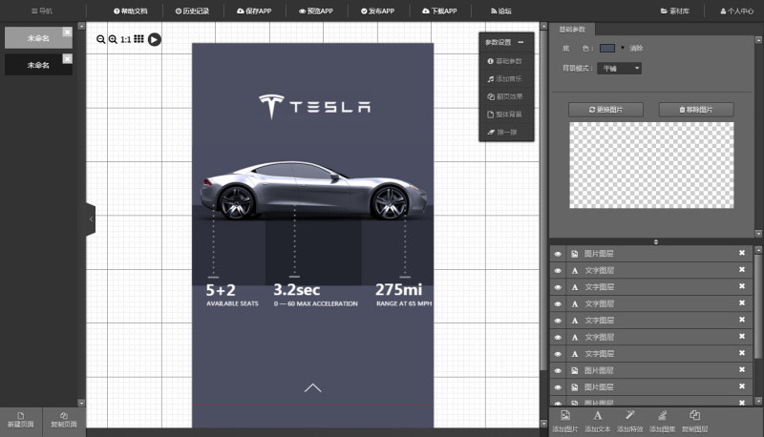The width and height of the screenshot is (764, 437).
Task: Select the "275mi" text on the canvas
Action: [x=398, y=290]
